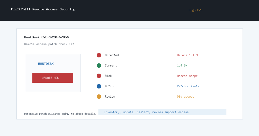Select the green dot beside Current
Screen dimensions: 259x136
point(99,65)
